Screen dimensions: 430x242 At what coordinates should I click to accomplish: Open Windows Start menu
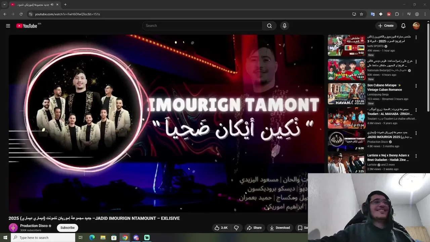coord(5,238)
